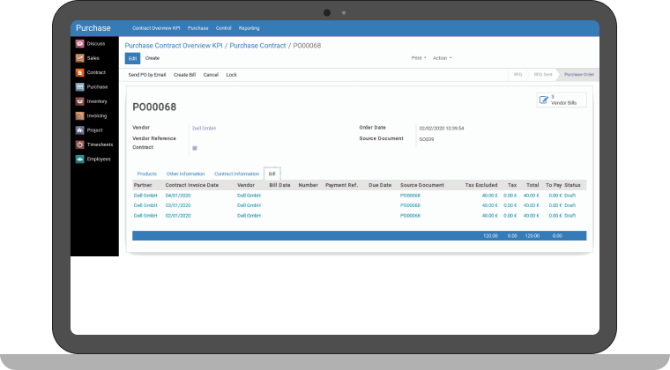Open the Reporting menu
670x370 pixels.
click(x=249, y=28)
